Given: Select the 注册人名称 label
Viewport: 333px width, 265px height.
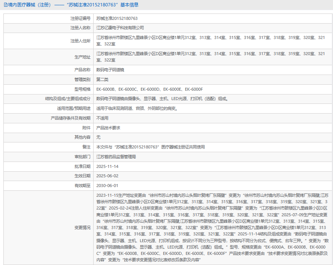Looking at the screenshot, I should tap(80, 28).
